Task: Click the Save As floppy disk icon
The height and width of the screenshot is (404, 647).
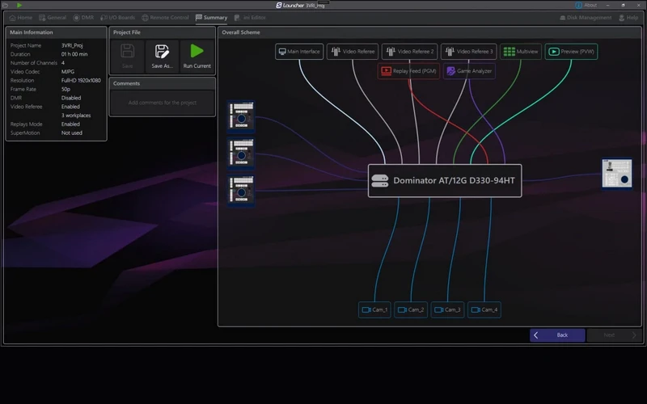Action: (x=163, y=52)
